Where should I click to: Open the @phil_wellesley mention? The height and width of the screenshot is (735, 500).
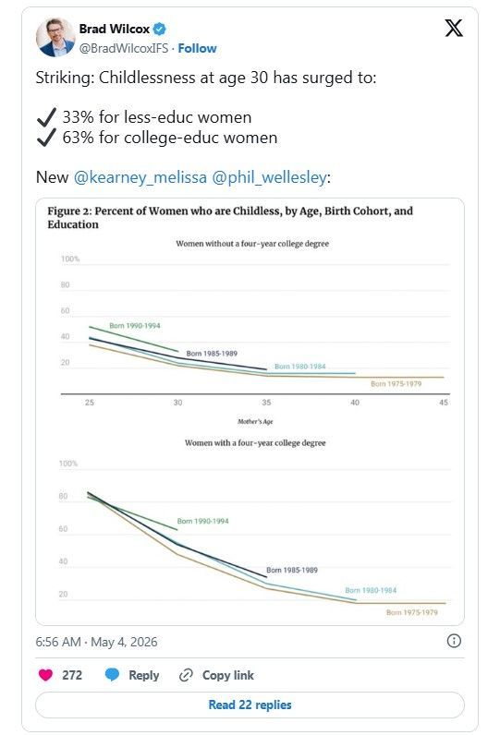tap(269, 177)
